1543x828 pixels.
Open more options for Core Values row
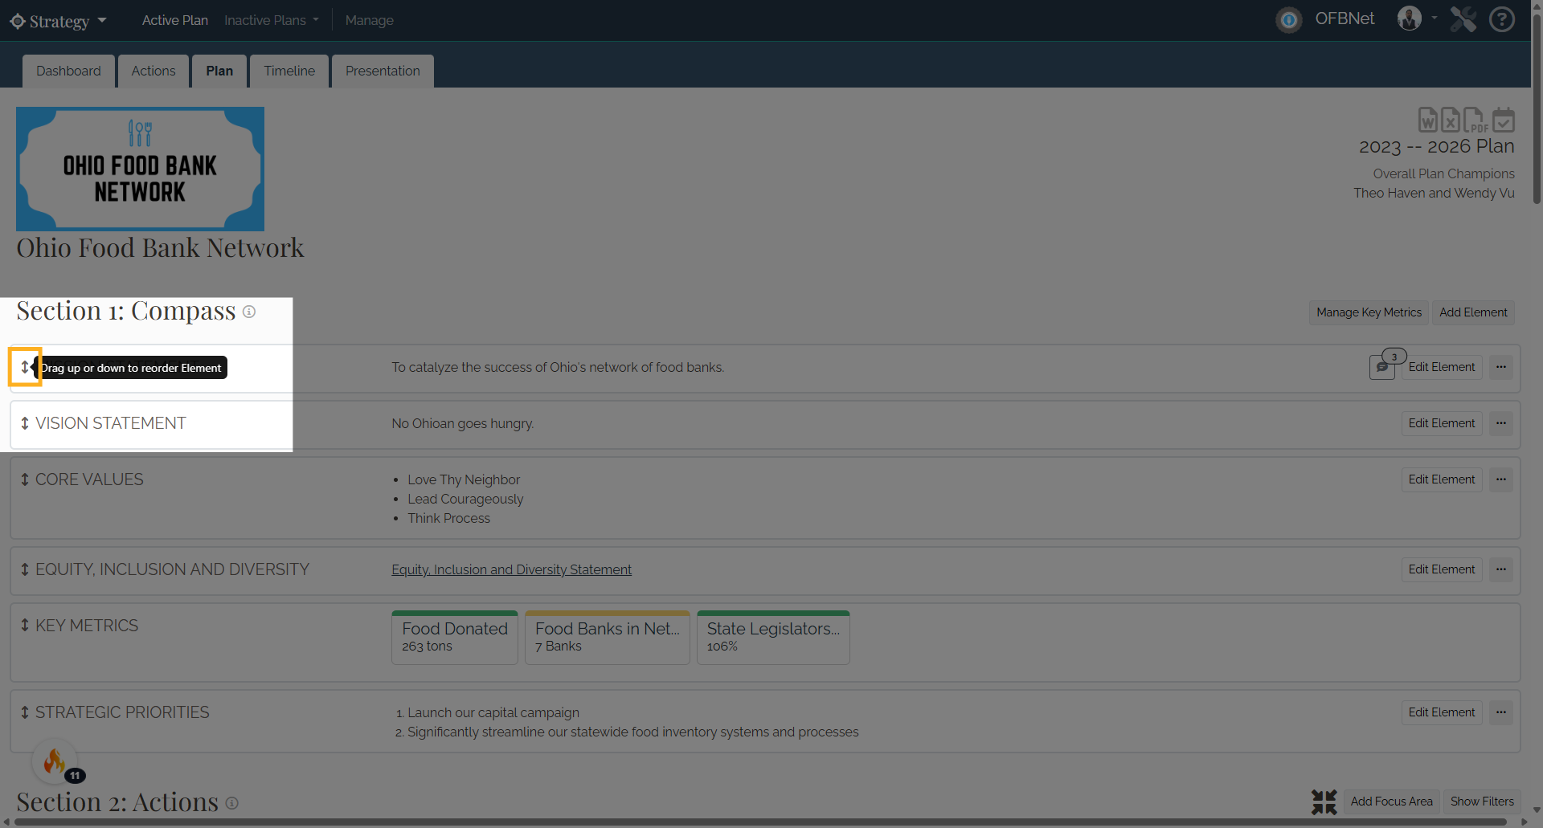(x=1501, y=479)
